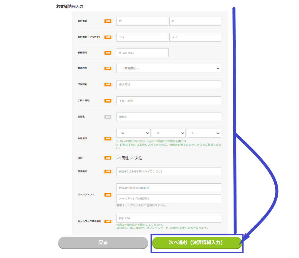Click the 丁目・番地 address input field
Screen dimensions: 299x258
point(168,100)
